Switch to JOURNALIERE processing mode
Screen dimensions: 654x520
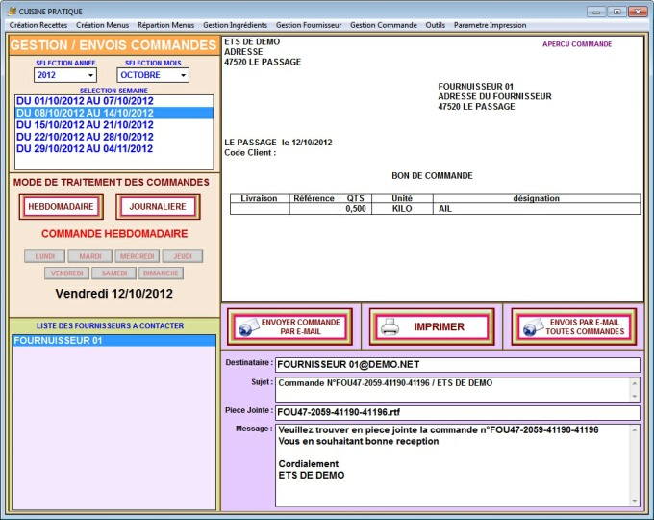pos(158,206)
